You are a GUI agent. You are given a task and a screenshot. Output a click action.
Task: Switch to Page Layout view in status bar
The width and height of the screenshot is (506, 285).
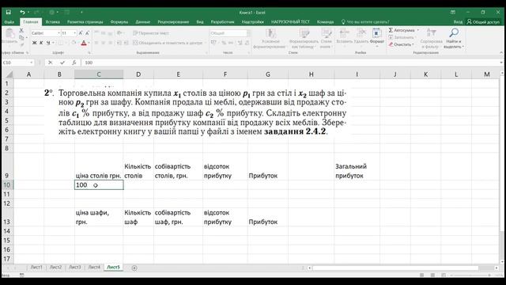[432, 275]
